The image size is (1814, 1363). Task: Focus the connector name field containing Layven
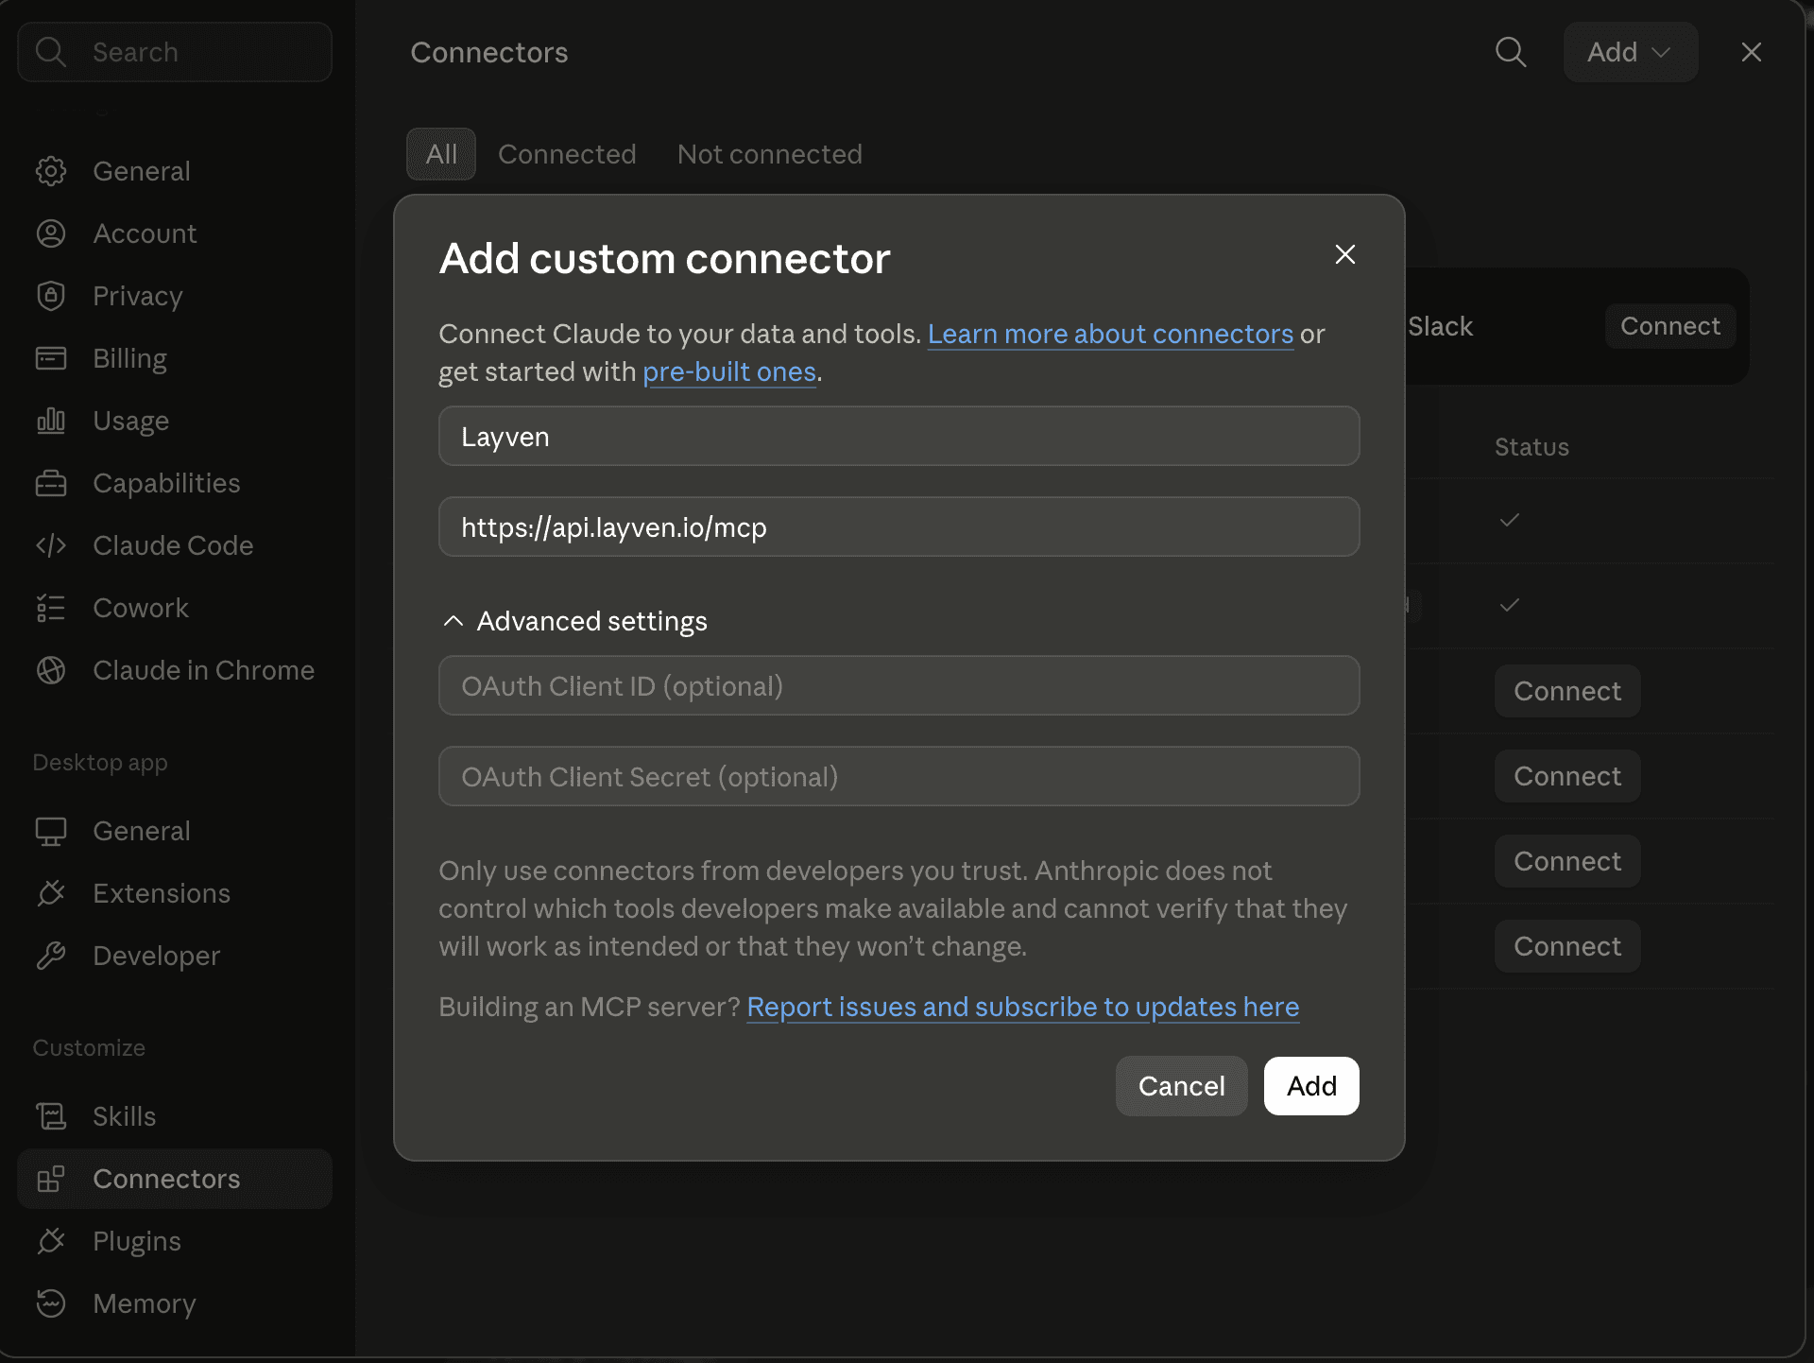point(899,436)
